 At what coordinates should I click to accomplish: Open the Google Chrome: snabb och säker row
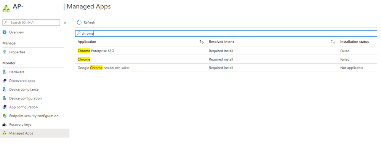click(226, 68)
